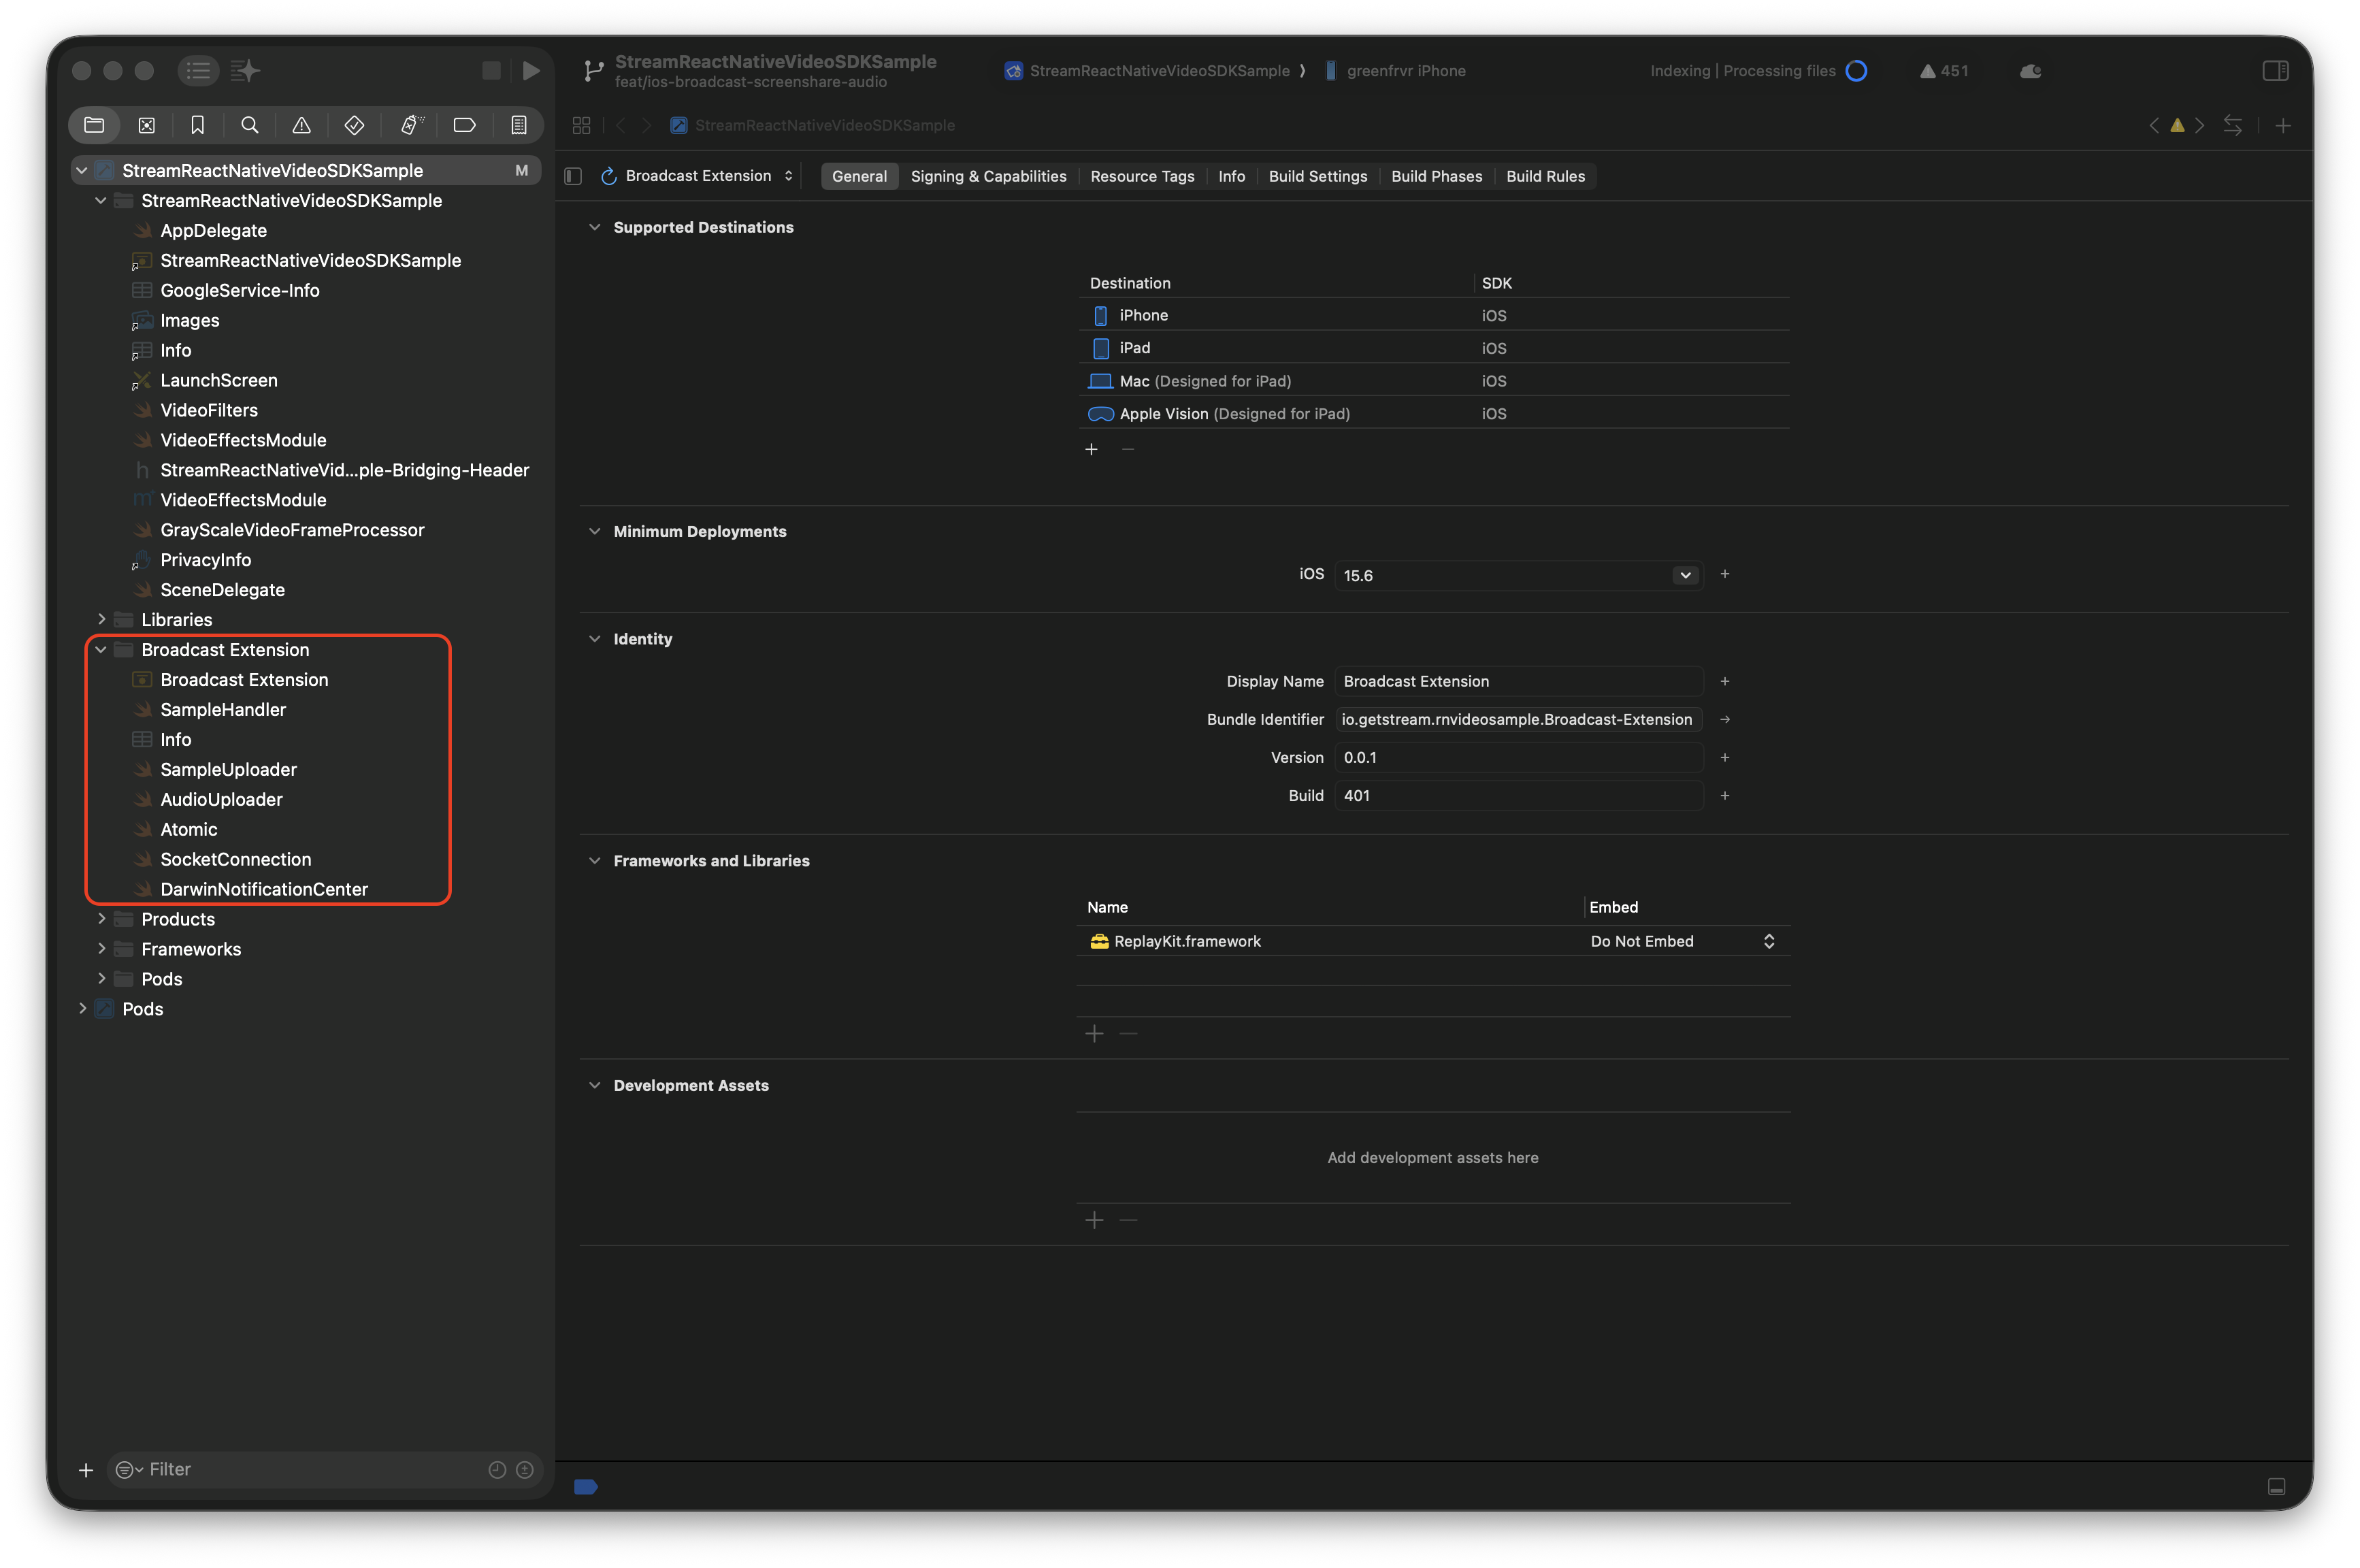The height and width of the screenshot is (1568, 2360).
Task: Add a framework or library
Action: click(x=1094, y=1033)
